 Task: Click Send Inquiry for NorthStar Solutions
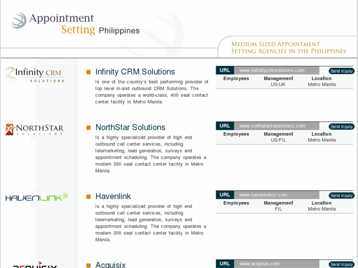342,126
